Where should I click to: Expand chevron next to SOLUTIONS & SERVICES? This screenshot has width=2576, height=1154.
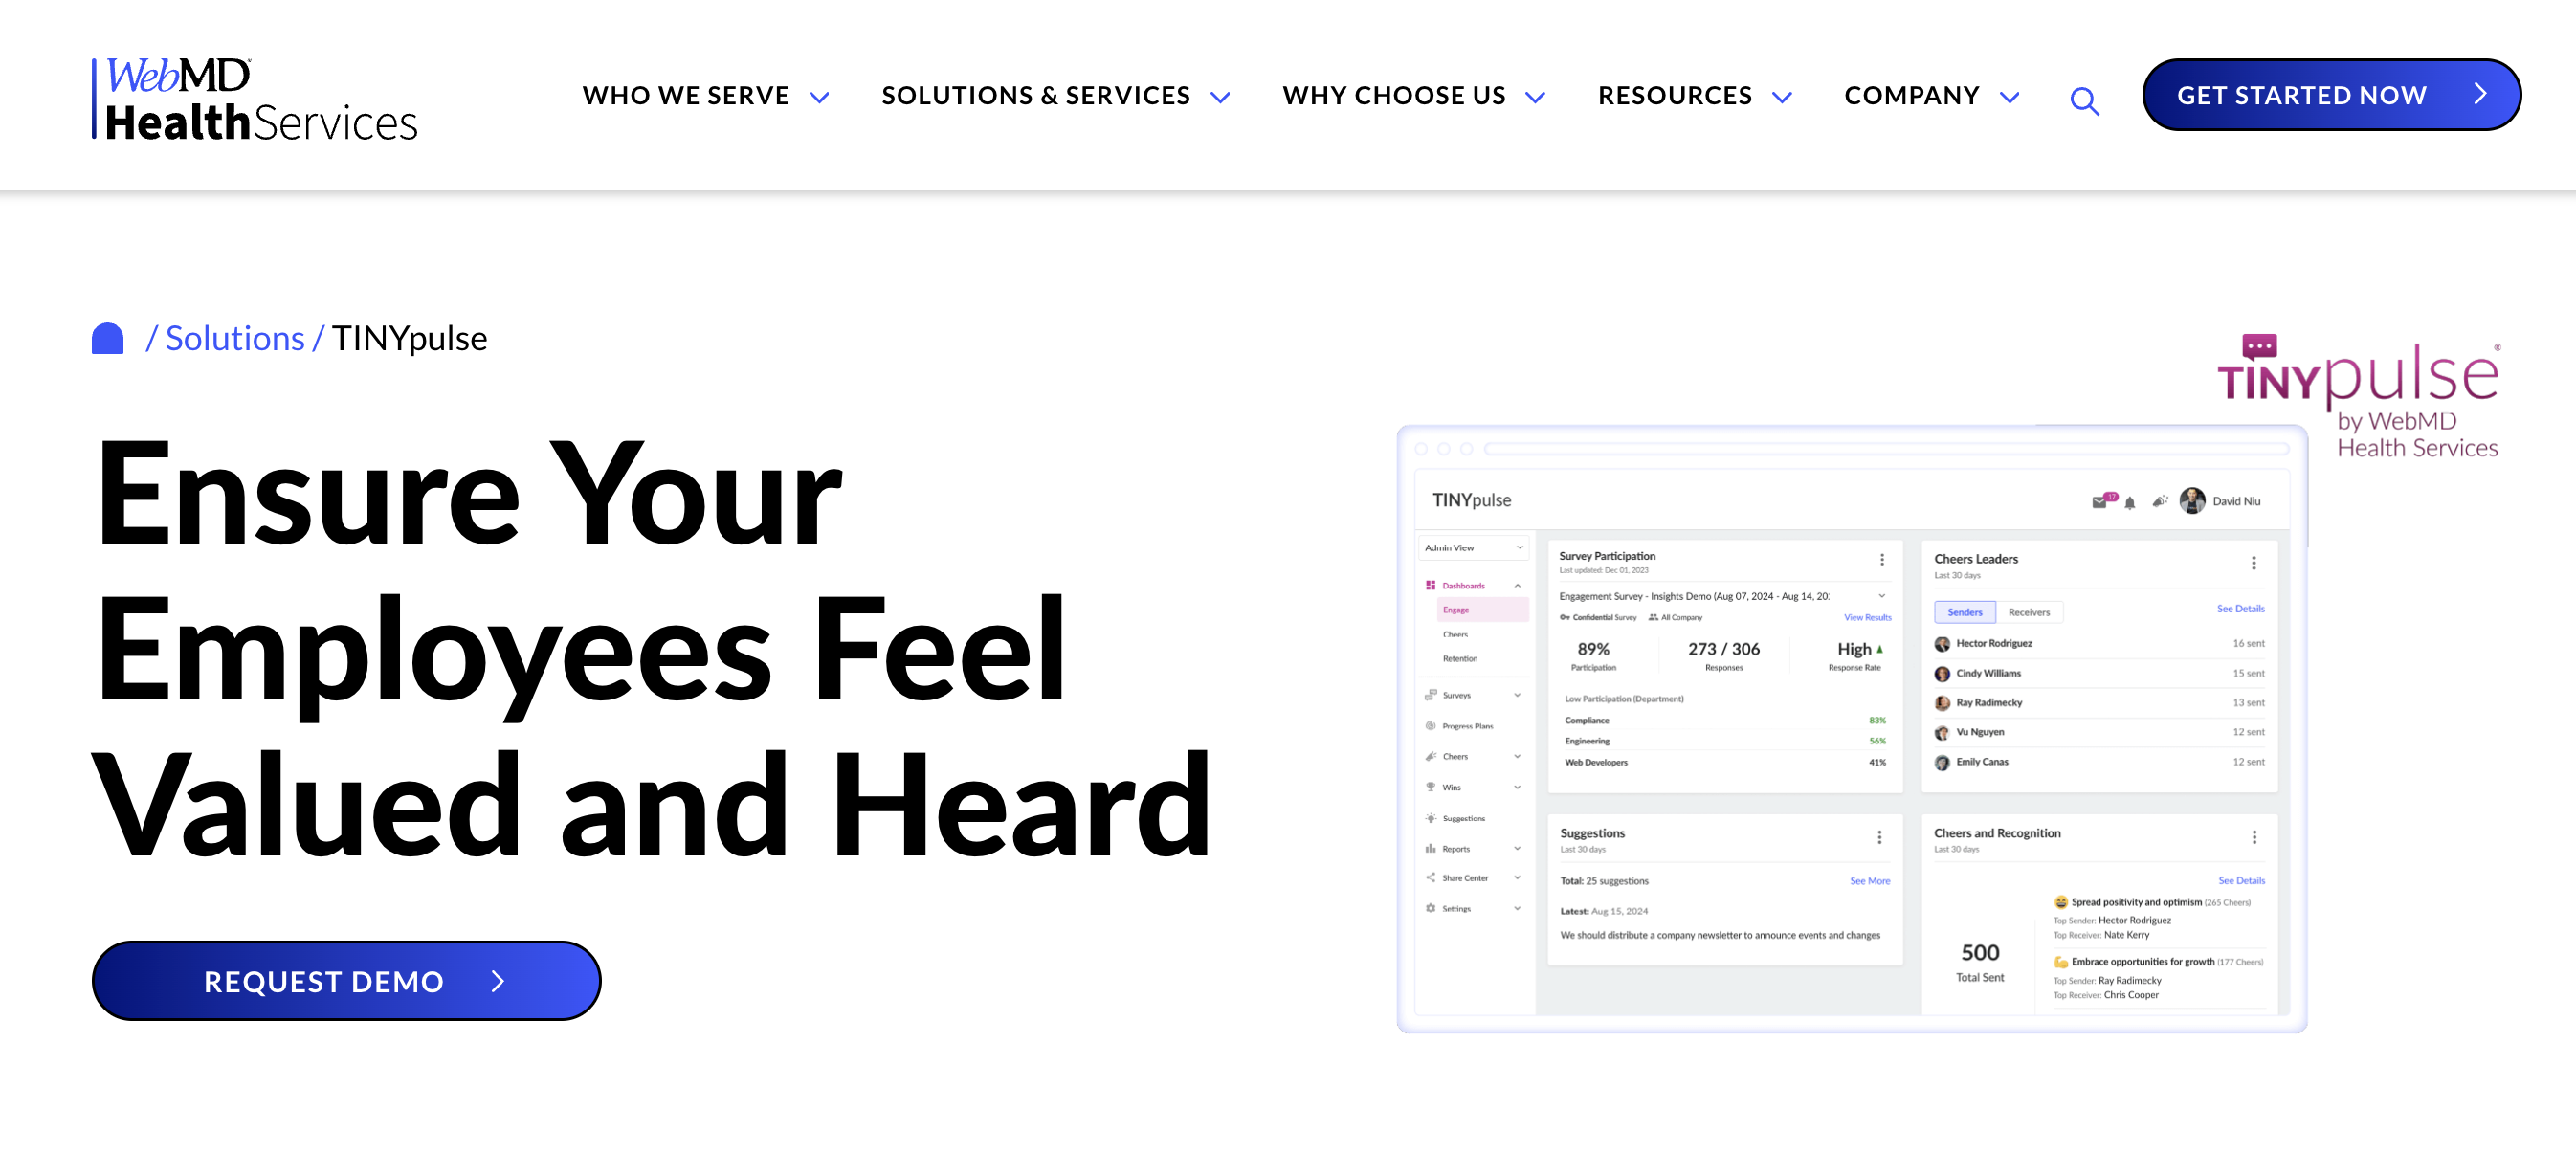click(1220, 97)
